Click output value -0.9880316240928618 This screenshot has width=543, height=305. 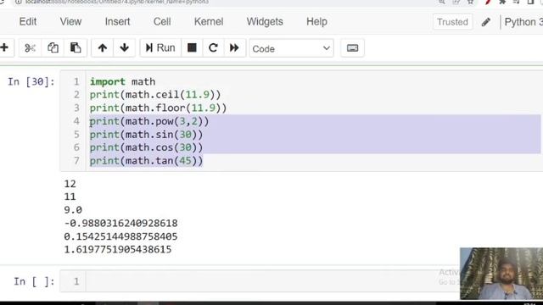tap(120, 224)
